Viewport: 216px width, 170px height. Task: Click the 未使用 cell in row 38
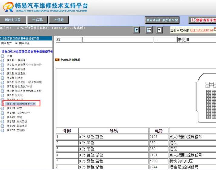click(x=197, y=40)
